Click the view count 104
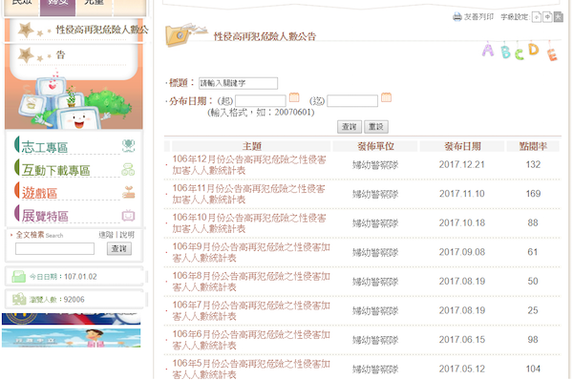 pyautogui.click(x=533, y=369)
